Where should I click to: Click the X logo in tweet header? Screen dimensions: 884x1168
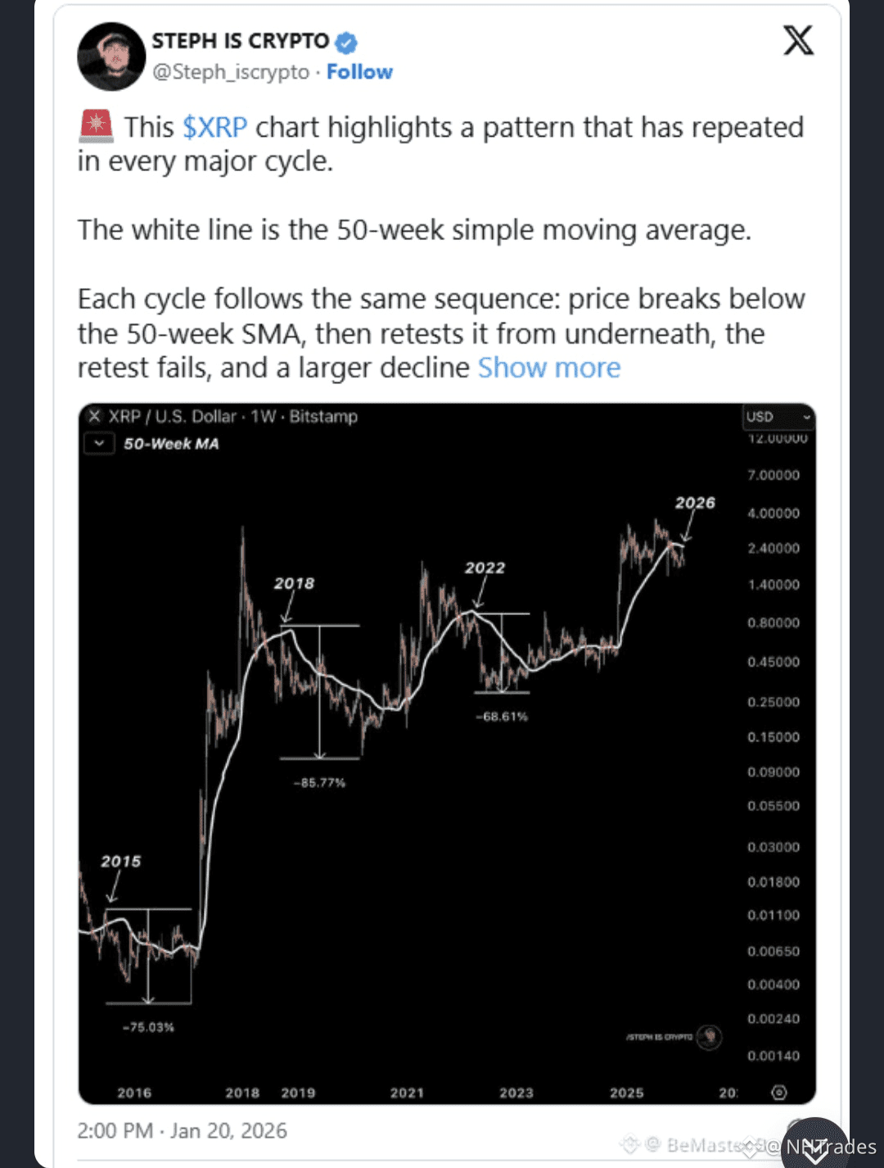tap(798, 40)
